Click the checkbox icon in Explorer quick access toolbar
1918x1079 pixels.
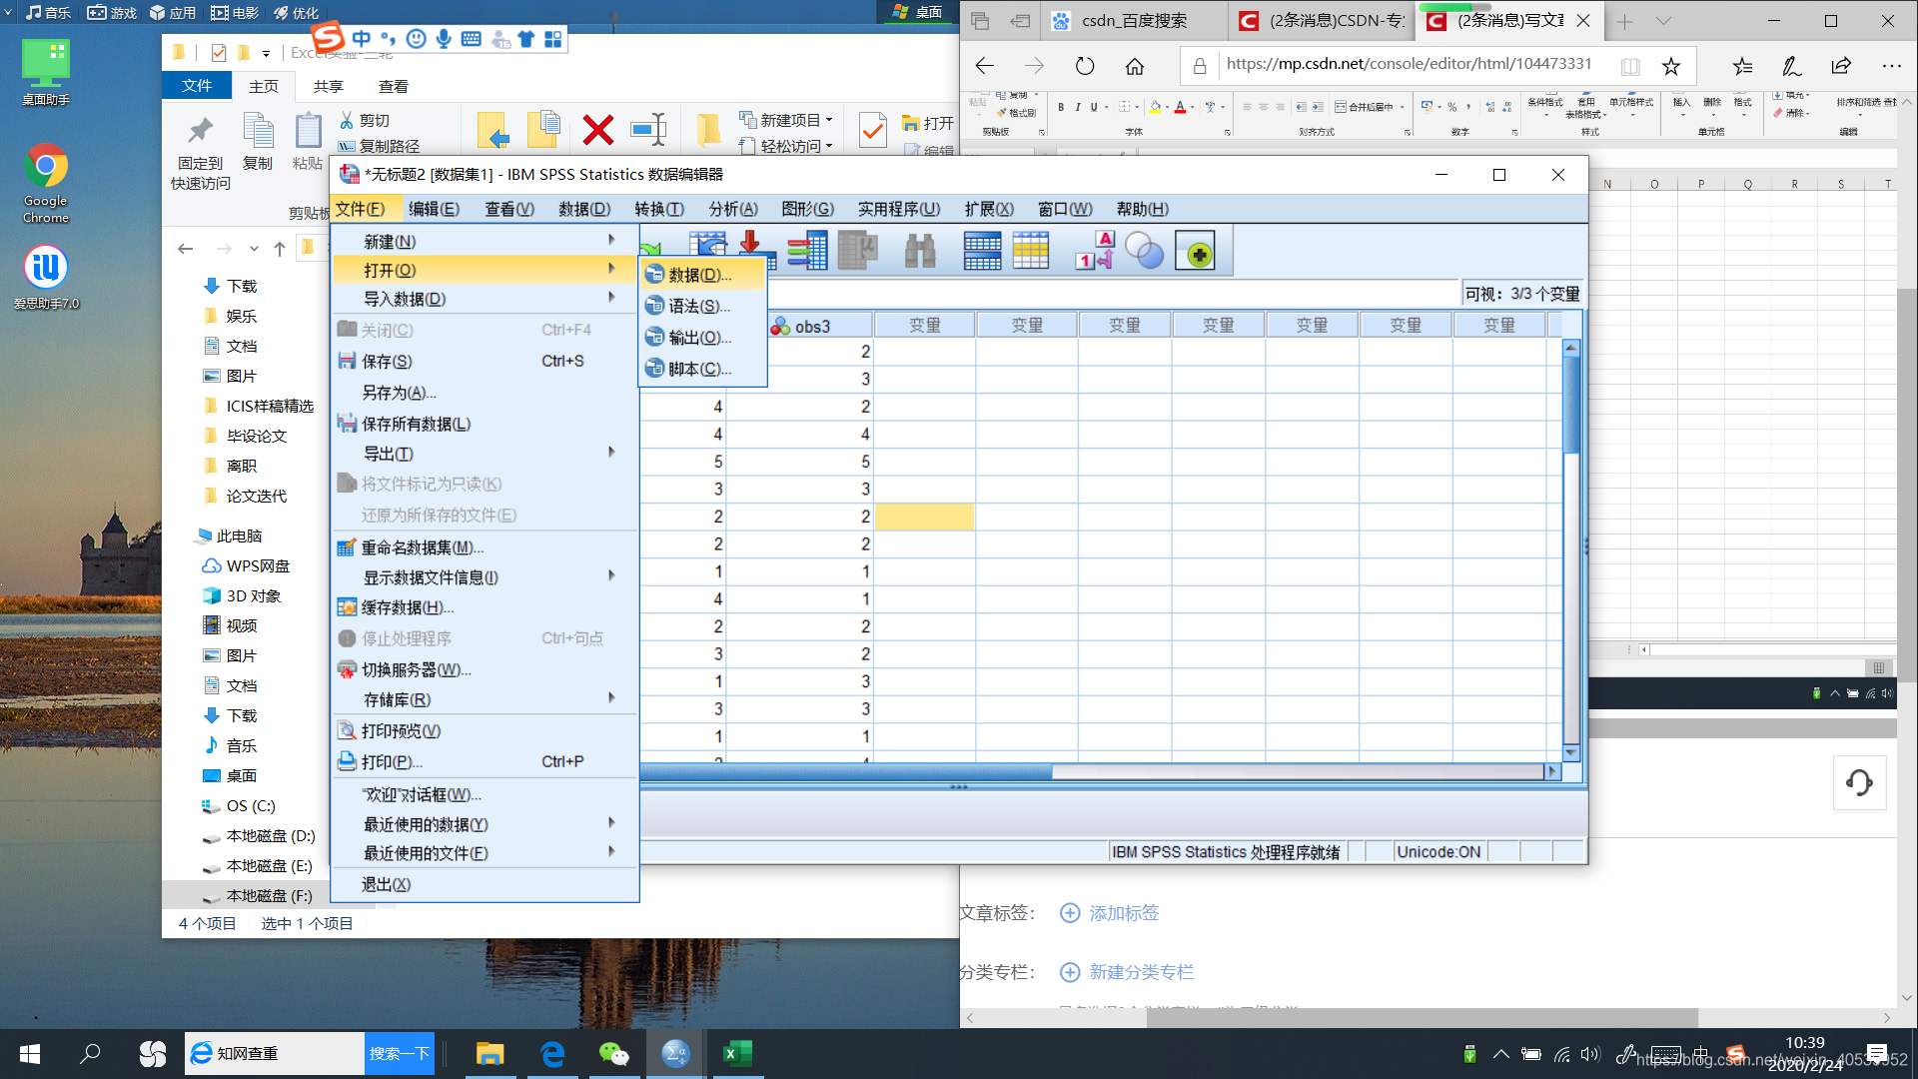tap(219, 53)
